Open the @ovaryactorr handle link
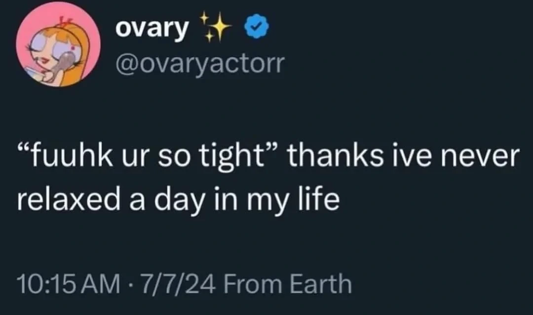The width and height of the screenshot is (533, 315). (x=199, y=64)
